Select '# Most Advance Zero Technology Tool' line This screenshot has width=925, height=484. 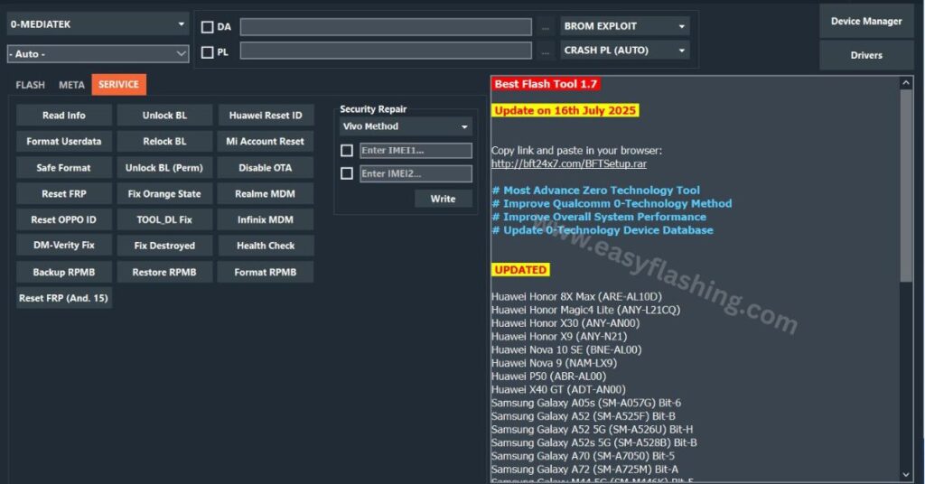[596, 191]
